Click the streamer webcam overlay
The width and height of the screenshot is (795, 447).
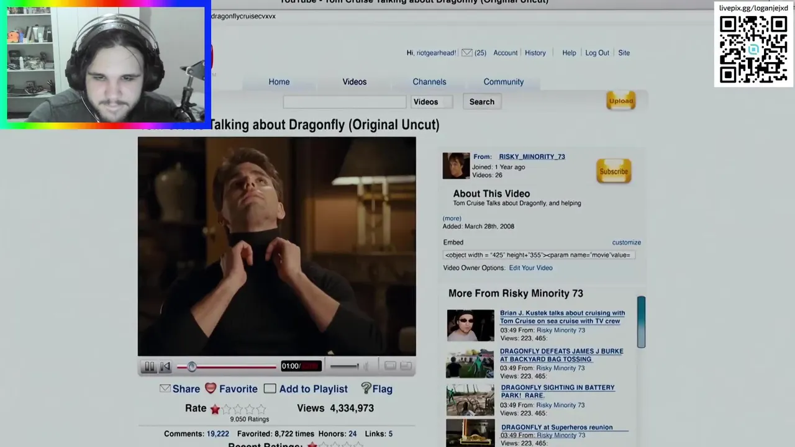tap(106, 65)
